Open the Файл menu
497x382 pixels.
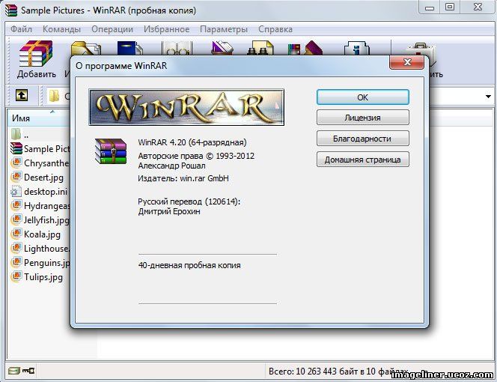22,29
